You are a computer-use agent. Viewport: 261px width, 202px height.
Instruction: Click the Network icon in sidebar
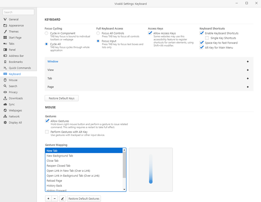[5, 117]
